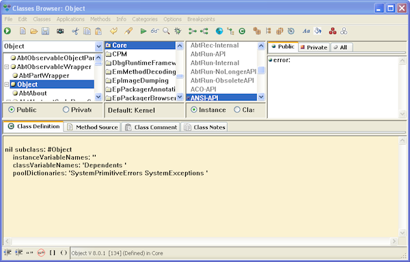Collapse the AbtObservableWrapper tree node
The width and height of the screenshot is (410, 262).
(x=7, y=67)
